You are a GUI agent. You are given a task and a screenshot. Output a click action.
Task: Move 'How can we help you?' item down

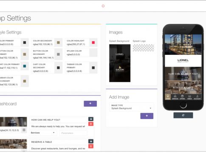coord(91,119)
